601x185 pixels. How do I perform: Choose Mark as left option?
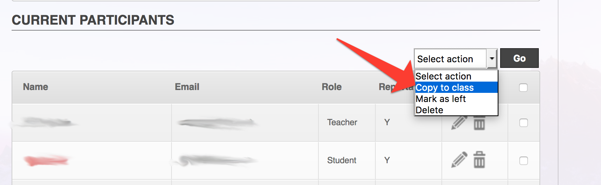[x=456, y=99]
